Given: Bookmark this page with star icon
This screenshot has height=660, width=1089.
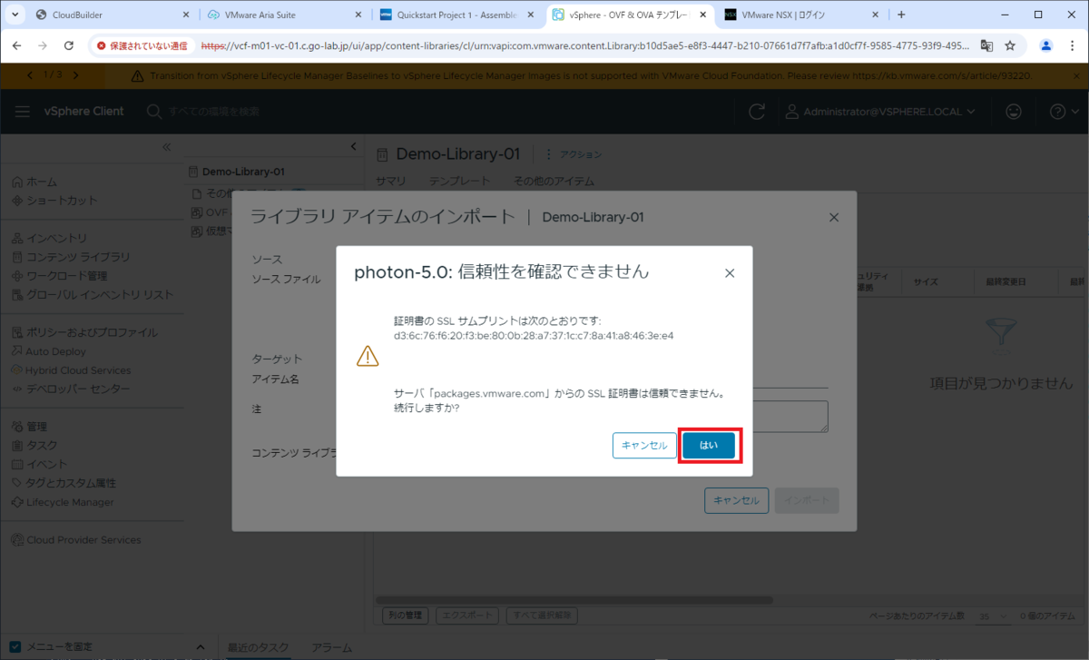Looking at the screenshot, I should coord(1010,45).
